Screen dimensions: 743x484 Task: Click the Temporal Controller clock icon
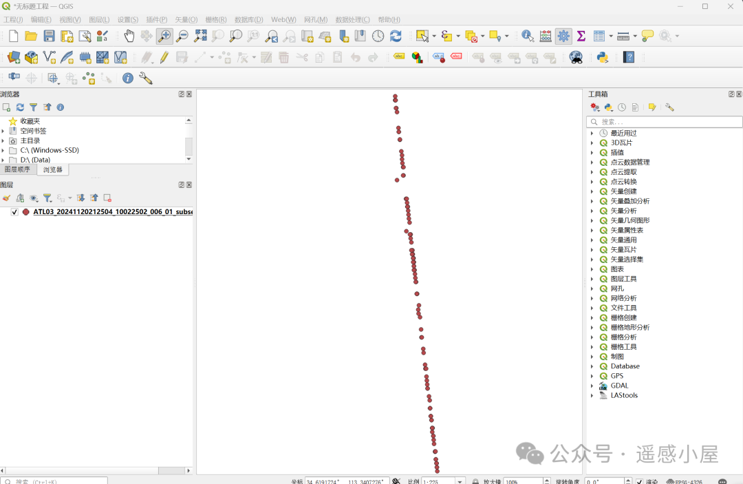(x=378, y=36)
